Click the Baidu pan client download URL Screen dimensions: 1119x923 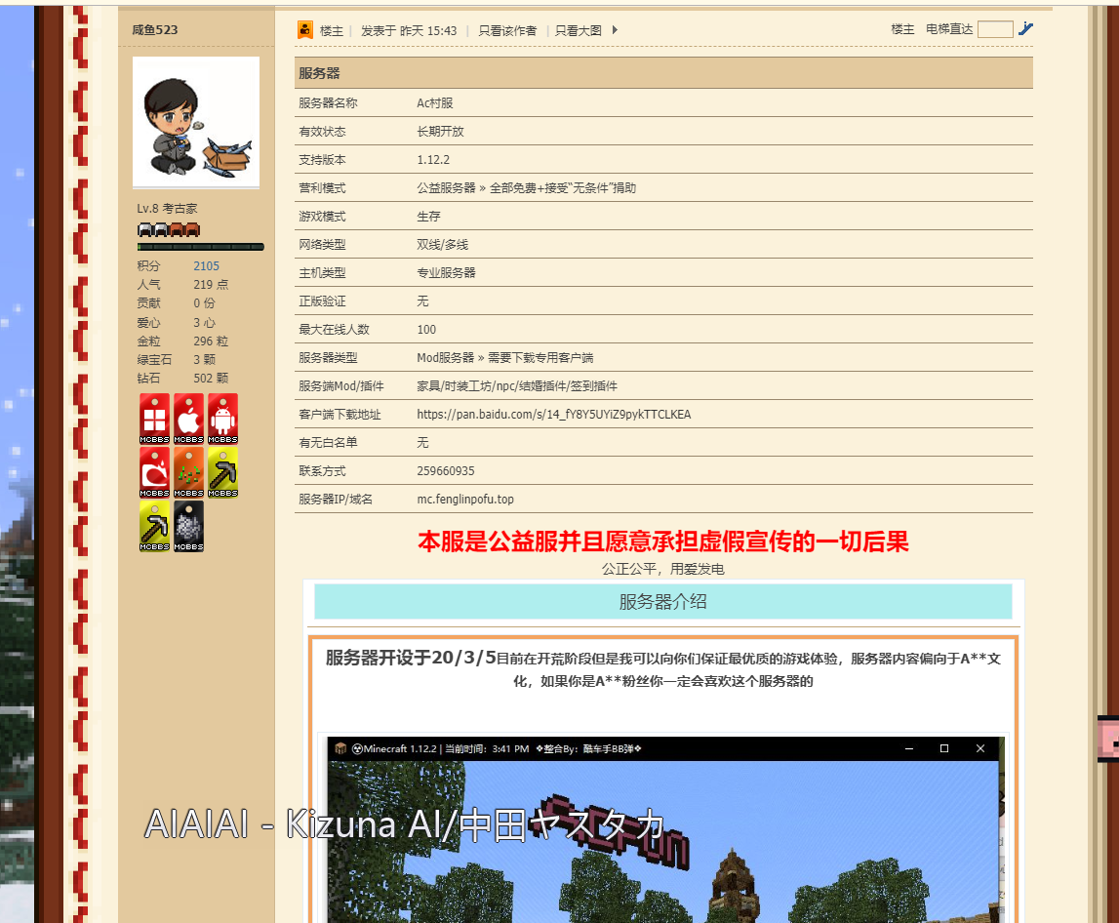554,414
